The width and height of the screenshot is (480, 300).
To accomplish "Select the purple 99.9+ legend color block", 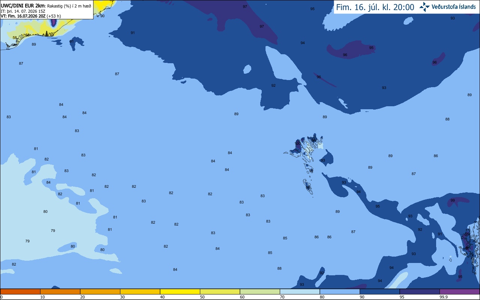I will [x=459, y=291].
